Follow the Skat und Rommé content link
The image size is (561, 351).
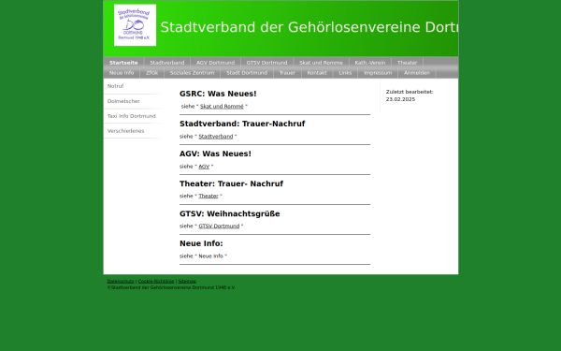point(222,107)
